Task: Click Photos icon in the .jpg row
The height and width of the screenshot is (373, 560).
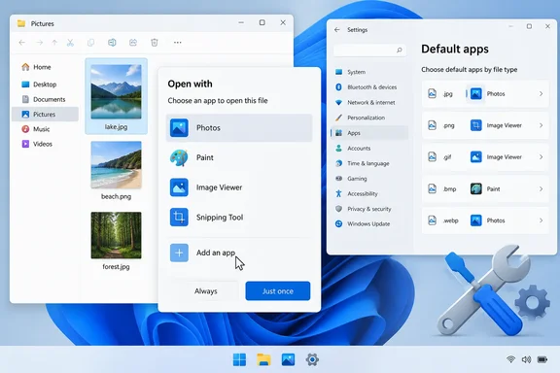Action: tap(476, 94)
